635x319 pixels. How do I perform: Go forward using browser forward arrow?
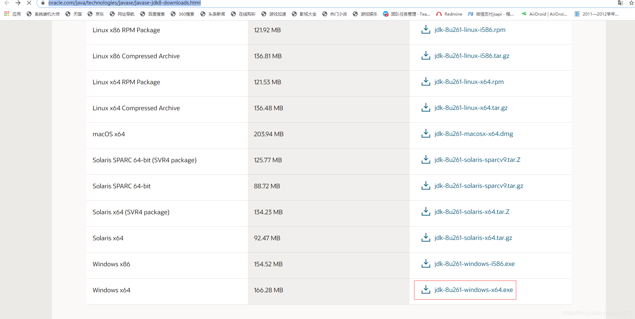[18, 3]
